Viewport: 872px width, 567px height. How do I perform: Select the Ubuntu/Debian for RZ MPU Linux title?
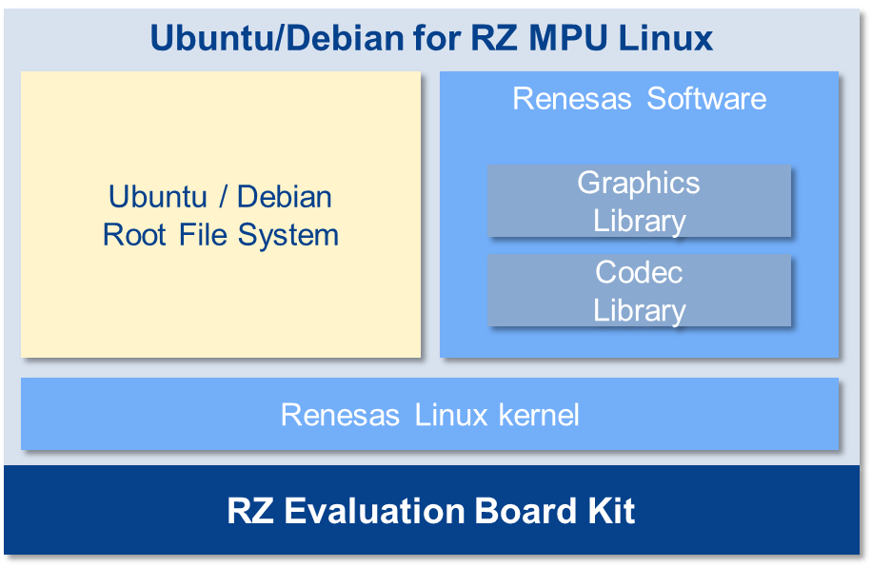coord(431,38)
